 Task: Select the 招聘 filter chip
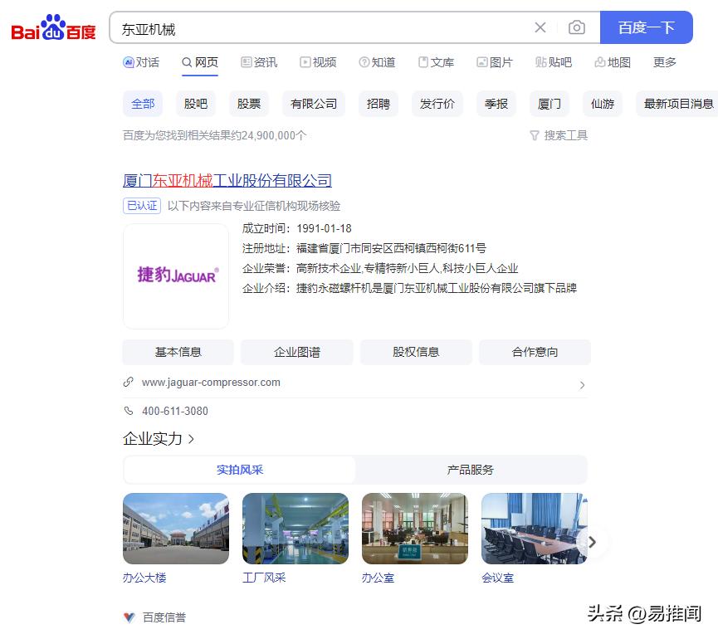[378, 103]
